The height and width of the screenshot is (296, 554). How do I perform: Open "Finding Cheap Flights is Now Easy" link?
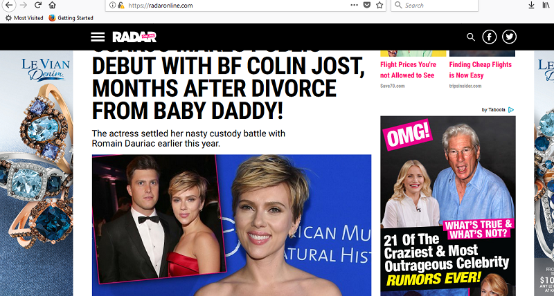tap(481, 70)
